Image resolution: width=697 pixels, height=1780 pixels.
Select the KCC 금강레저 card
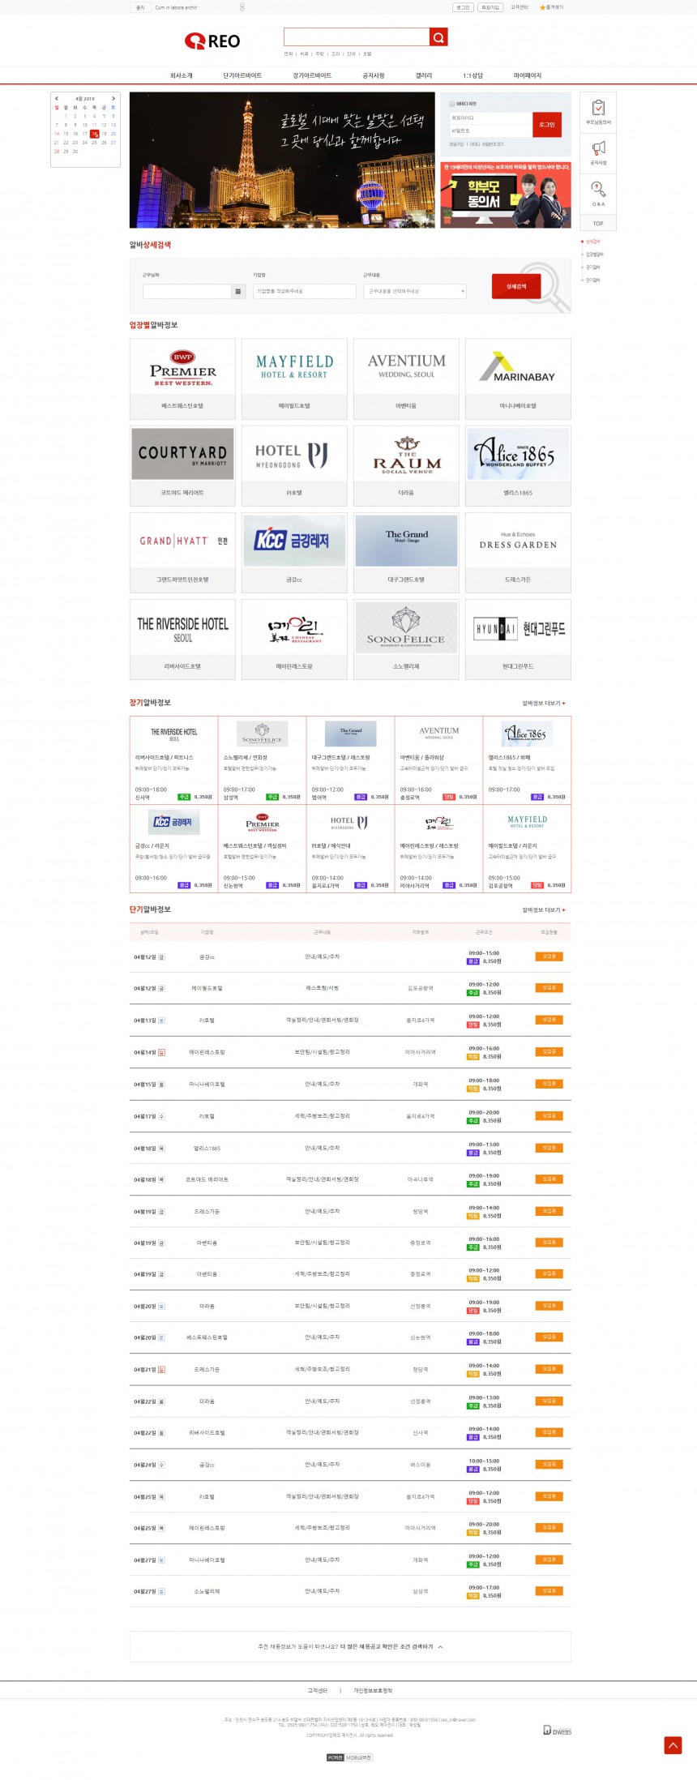294,551
